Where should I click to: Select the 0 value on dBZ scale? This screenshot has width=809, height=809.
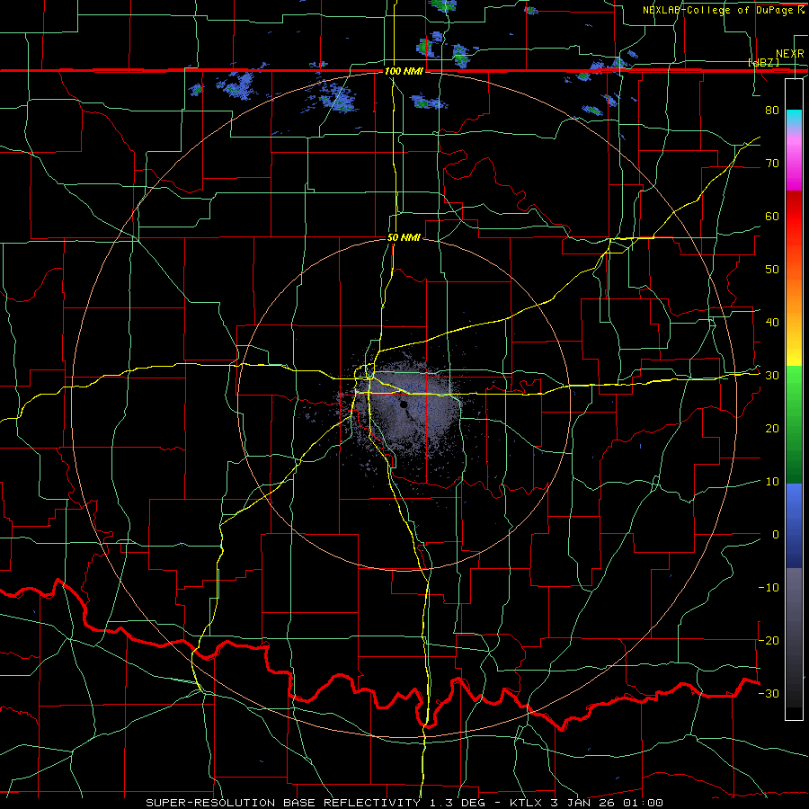coord(776,535)
